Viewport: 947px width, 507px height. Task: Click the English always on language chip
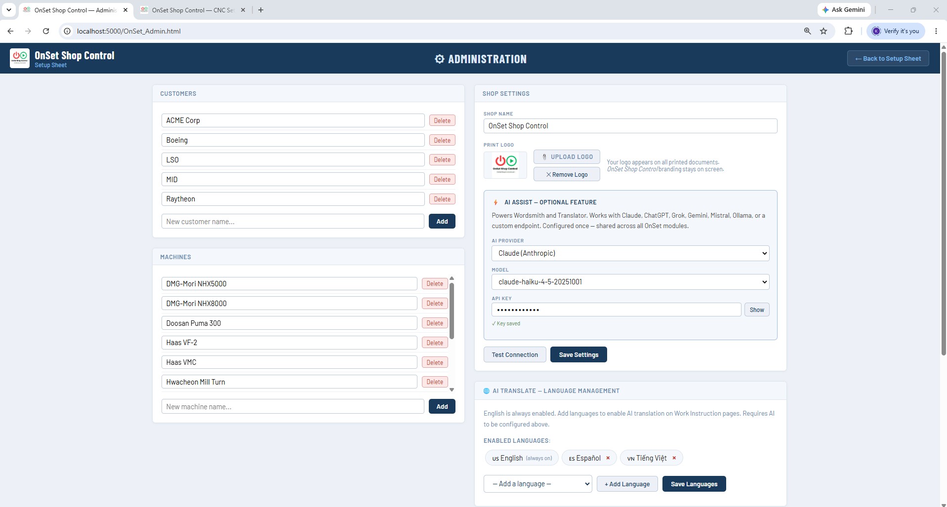522,458
